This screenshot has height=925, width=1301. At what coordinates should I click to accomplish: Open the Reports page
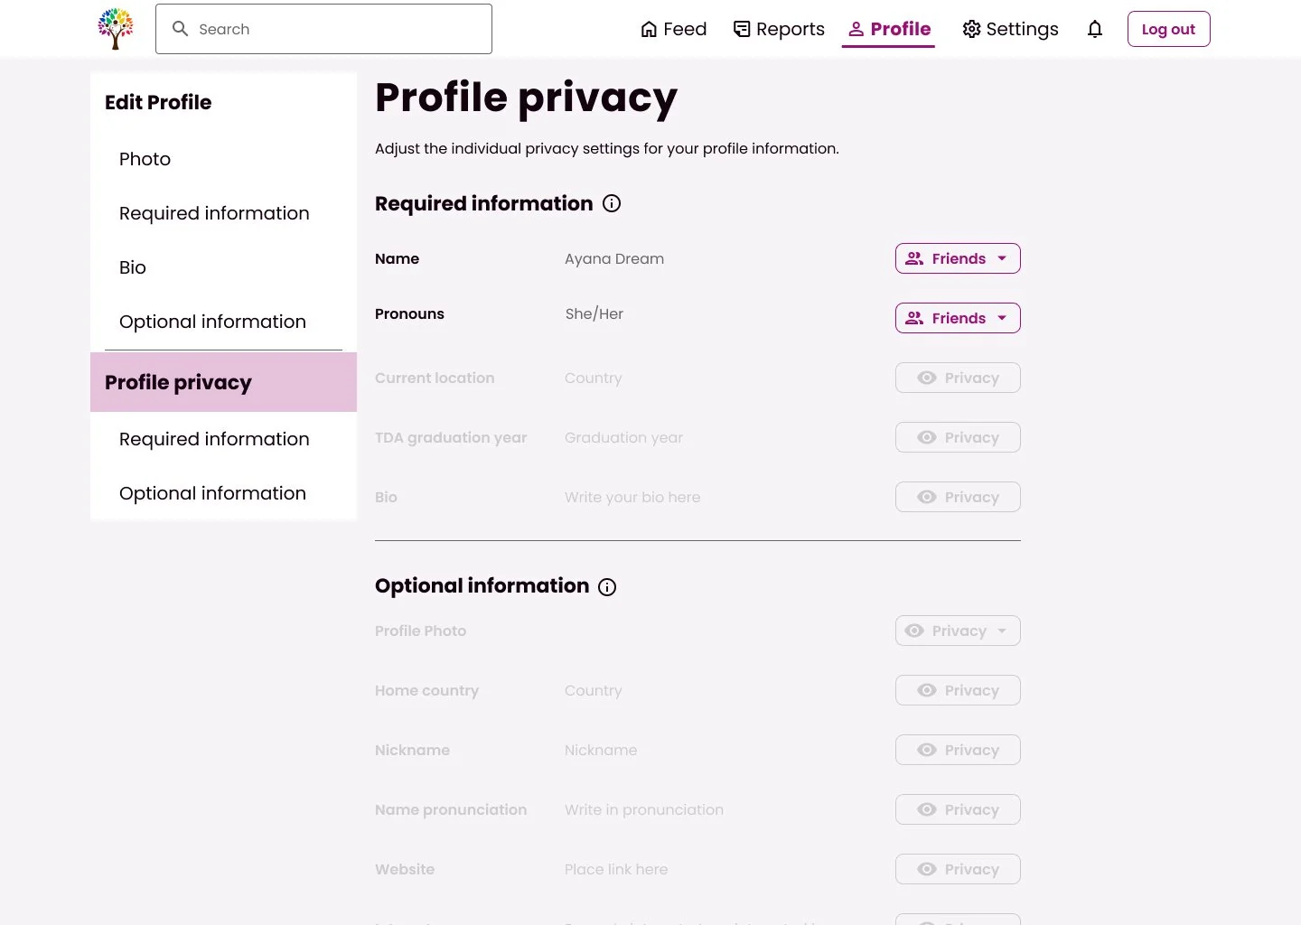(779, 29)
